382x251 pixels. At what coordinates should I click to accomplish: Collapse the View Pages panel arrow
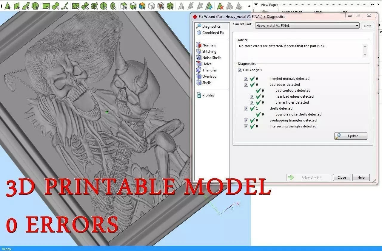coord(256,4)
